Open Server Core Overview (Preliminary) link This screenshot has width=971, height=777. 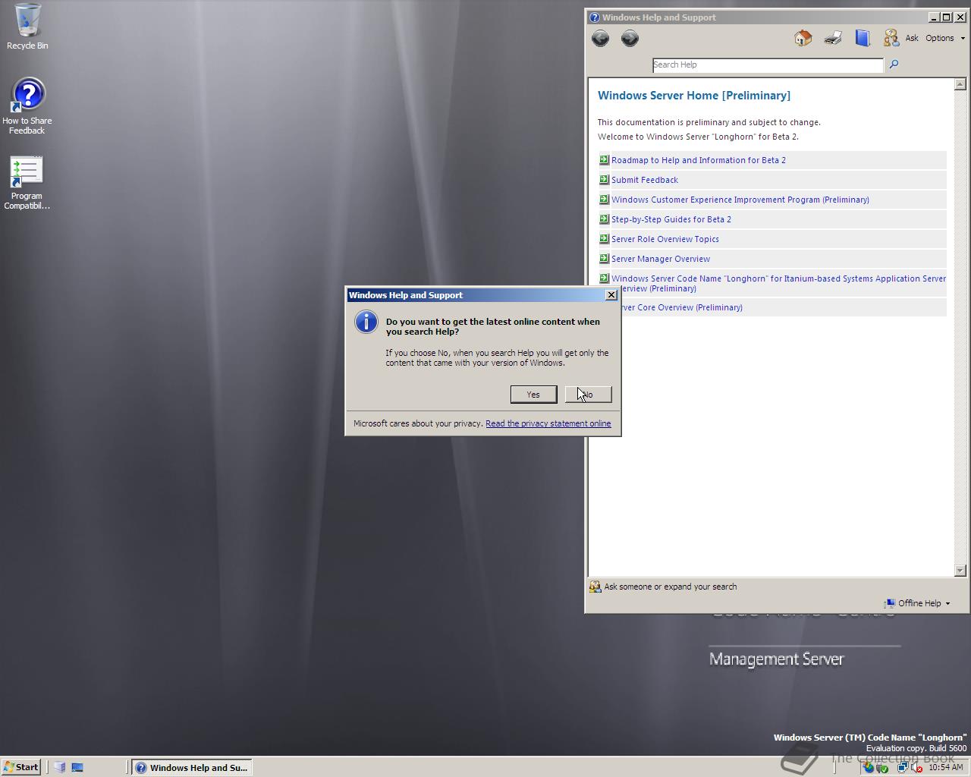(681, 307)
